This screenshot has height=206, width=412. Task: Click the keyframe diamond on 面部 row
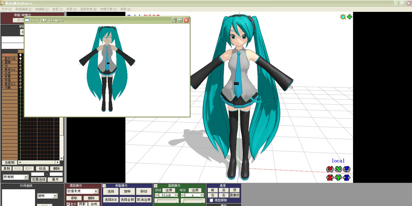[20, 62]
